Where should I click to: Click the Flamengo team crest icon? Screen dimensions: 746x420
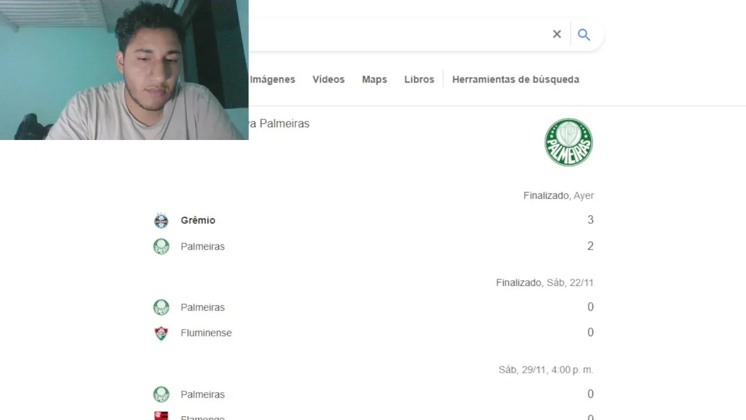(x=161, y=416)
